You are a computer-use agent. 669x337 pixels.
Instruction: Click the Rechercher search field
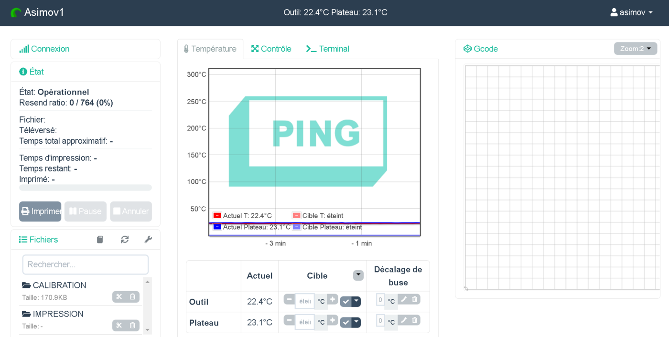click(86, 264)
